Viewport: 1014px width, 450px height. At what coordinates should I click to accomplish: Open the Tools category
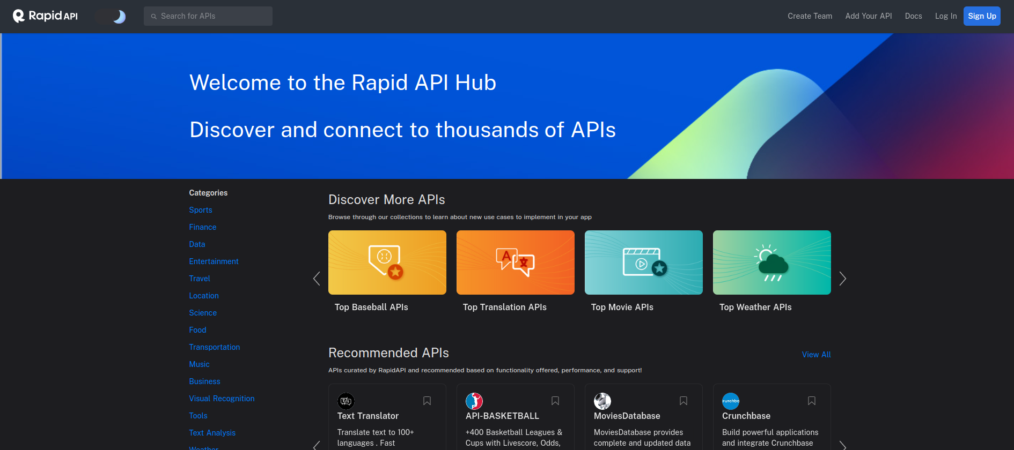pos(198,416)
